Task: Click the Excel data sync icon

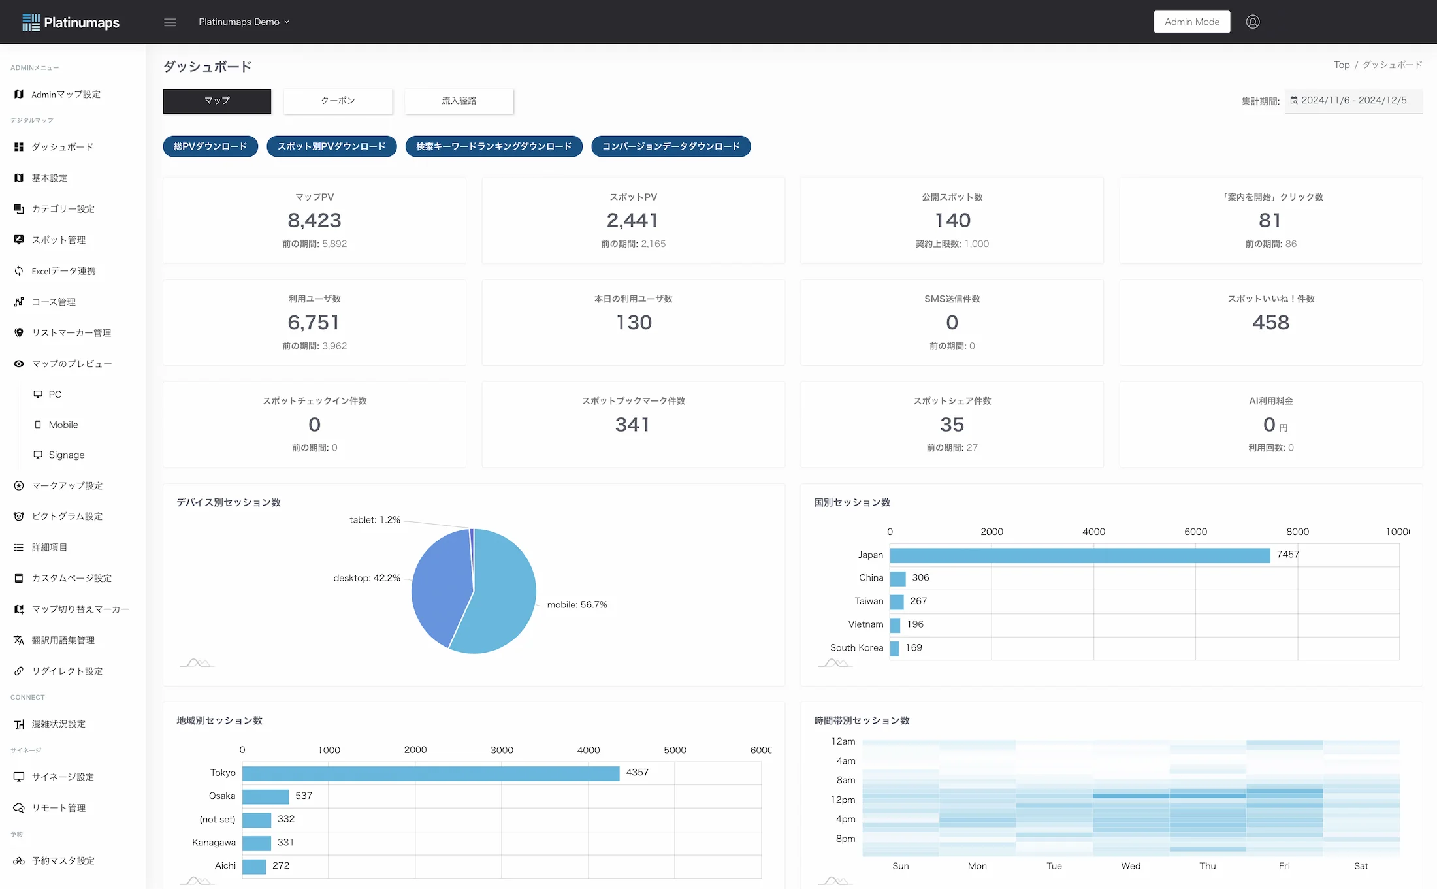Action: click(x=19, y=271)
